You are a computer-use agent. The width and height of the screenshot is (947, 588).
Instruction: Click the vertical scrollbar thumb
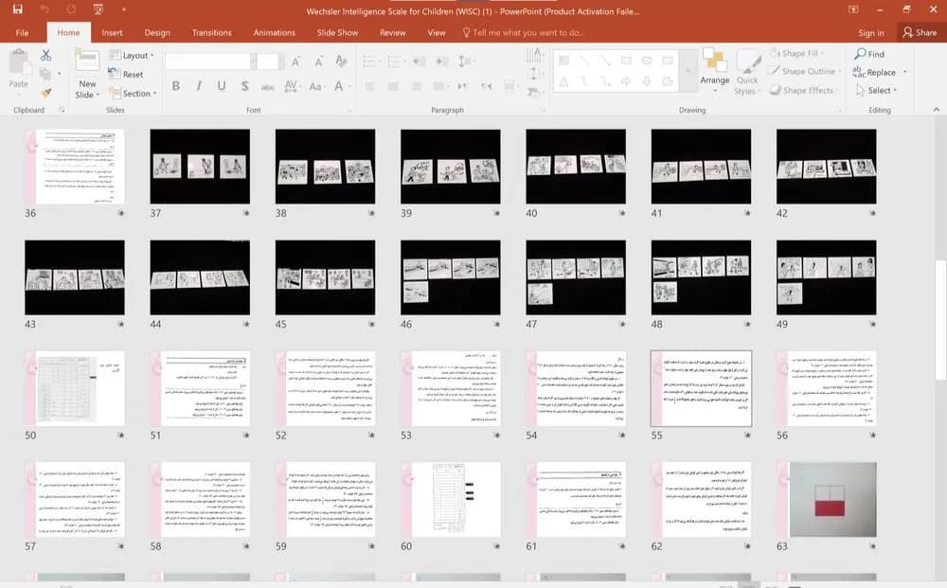940,320
